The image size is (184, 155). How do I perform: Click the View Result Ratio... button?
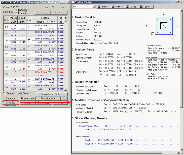pos(52,94)
